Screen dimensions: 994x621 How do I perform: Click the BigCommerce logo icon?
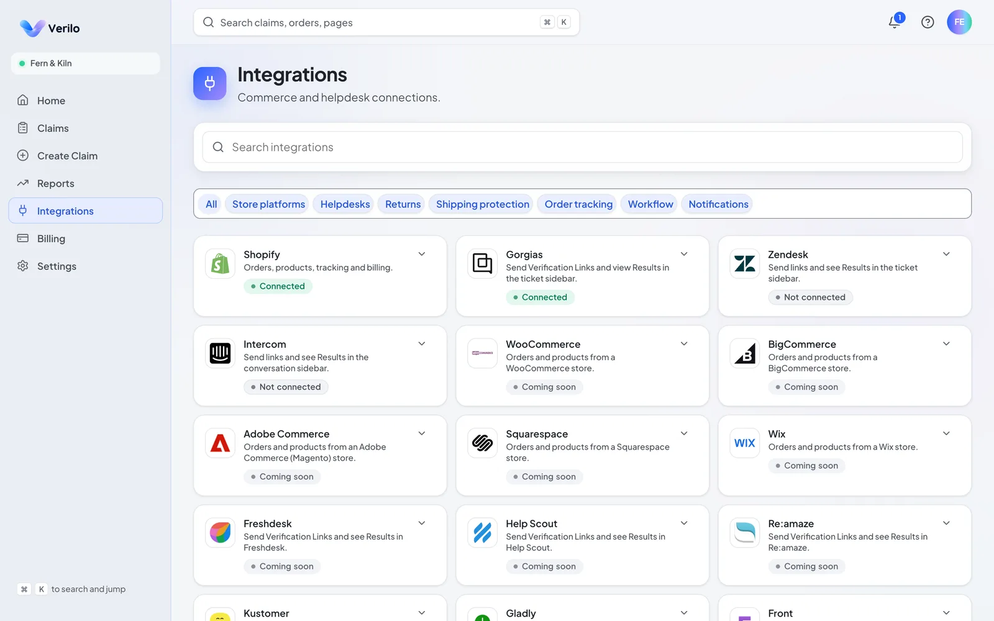click(745, 353)
